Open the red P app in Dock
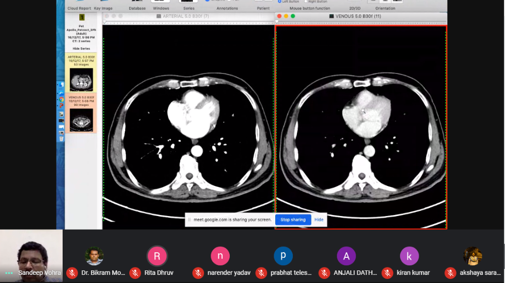Screen dimensions: 505x283 [61, 106]
